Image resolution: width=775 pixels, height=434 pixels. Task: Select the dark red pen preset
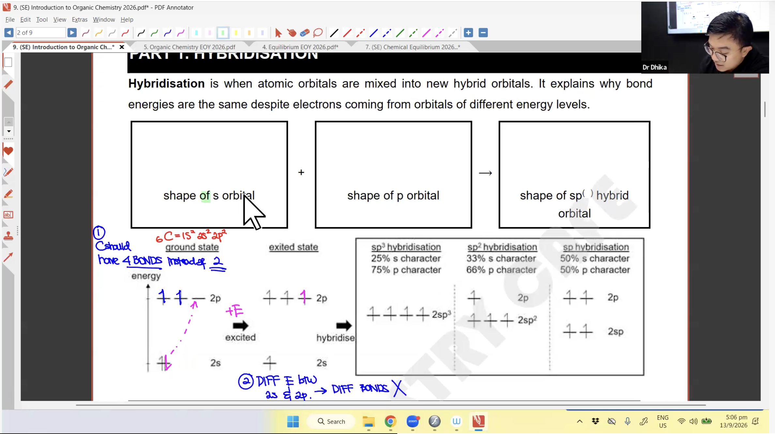coord(86,33)
